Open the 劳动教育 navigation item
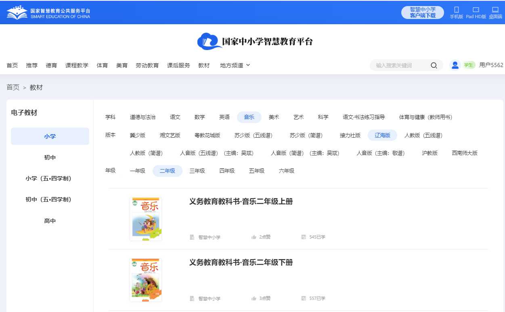505x312 pixels. 147,65
